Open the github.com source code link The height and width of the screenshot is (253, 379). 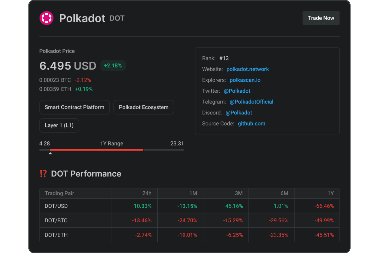tap(251, 124)
